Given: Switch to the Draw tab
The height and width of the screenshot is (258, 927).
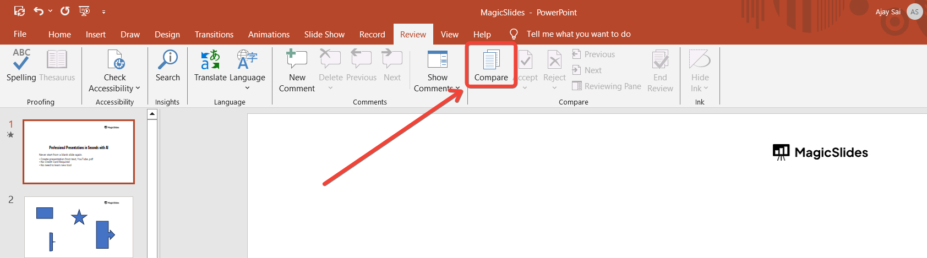Looking at the screenshot, I should coord(130,34).
